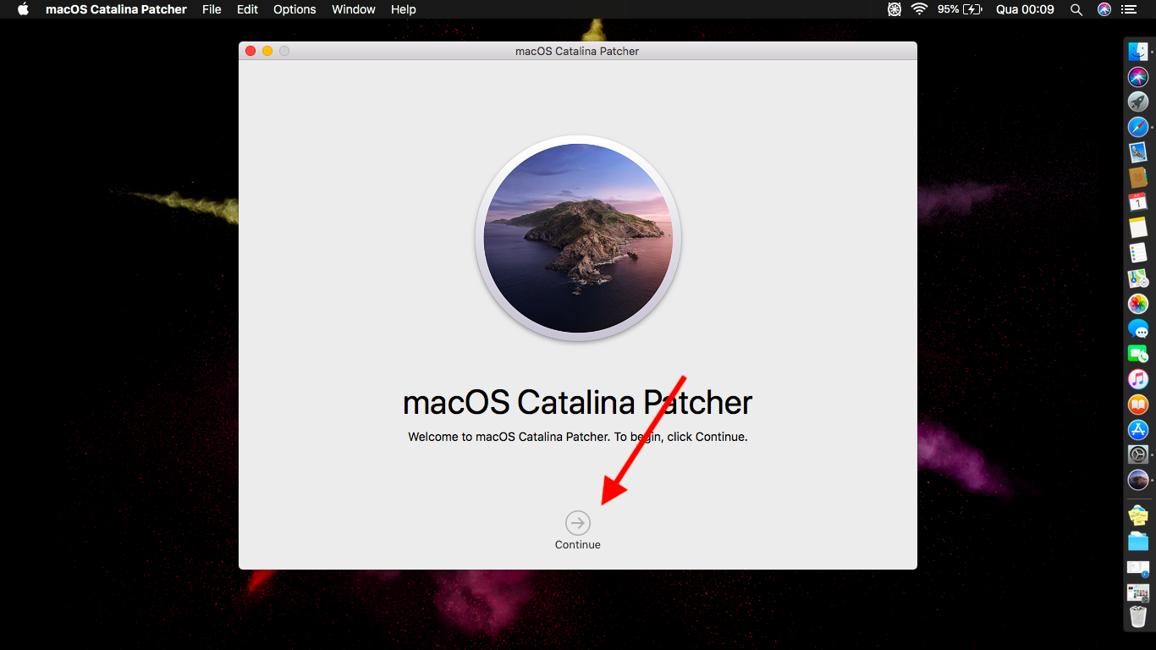Open the File menu
This screenshot has height=650, width=1156.
212,9
